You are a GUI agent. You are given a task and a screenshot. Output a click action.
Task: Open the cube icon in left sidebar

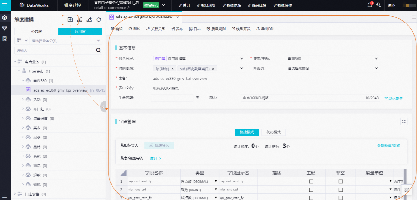coord(4,18)
